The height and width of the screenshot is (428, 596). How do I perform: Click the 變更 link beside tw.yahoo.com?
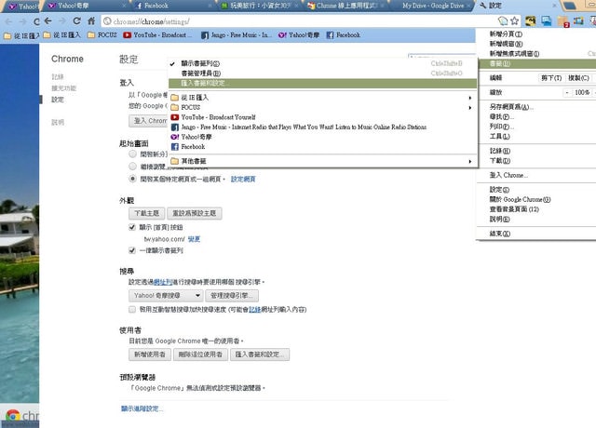coord(194,239)
